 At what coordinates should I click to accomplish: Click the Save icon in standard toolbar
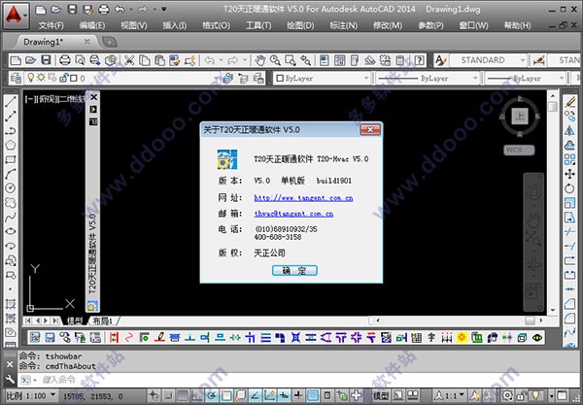tap(46, 60)
